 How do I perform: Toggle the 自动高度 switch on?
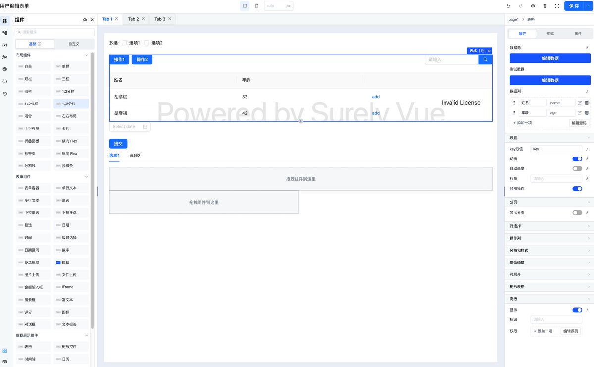click(x=577, y=169)
